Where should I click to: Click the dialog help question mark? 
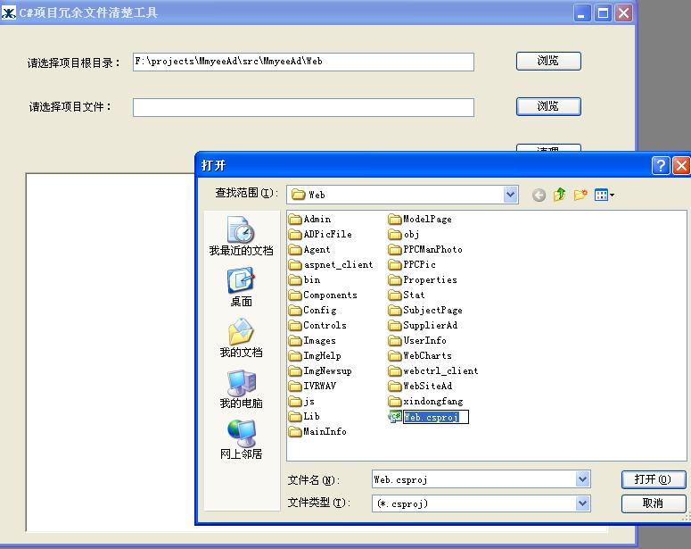coord(661,165)
